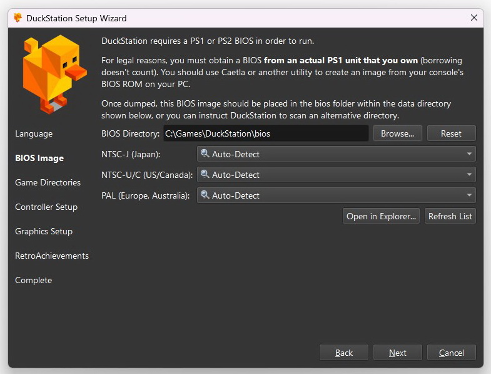Click the large DuckStation duck mascot image
Image resolution: width=491 pixels, height=374 pixels.
[54, 74]
